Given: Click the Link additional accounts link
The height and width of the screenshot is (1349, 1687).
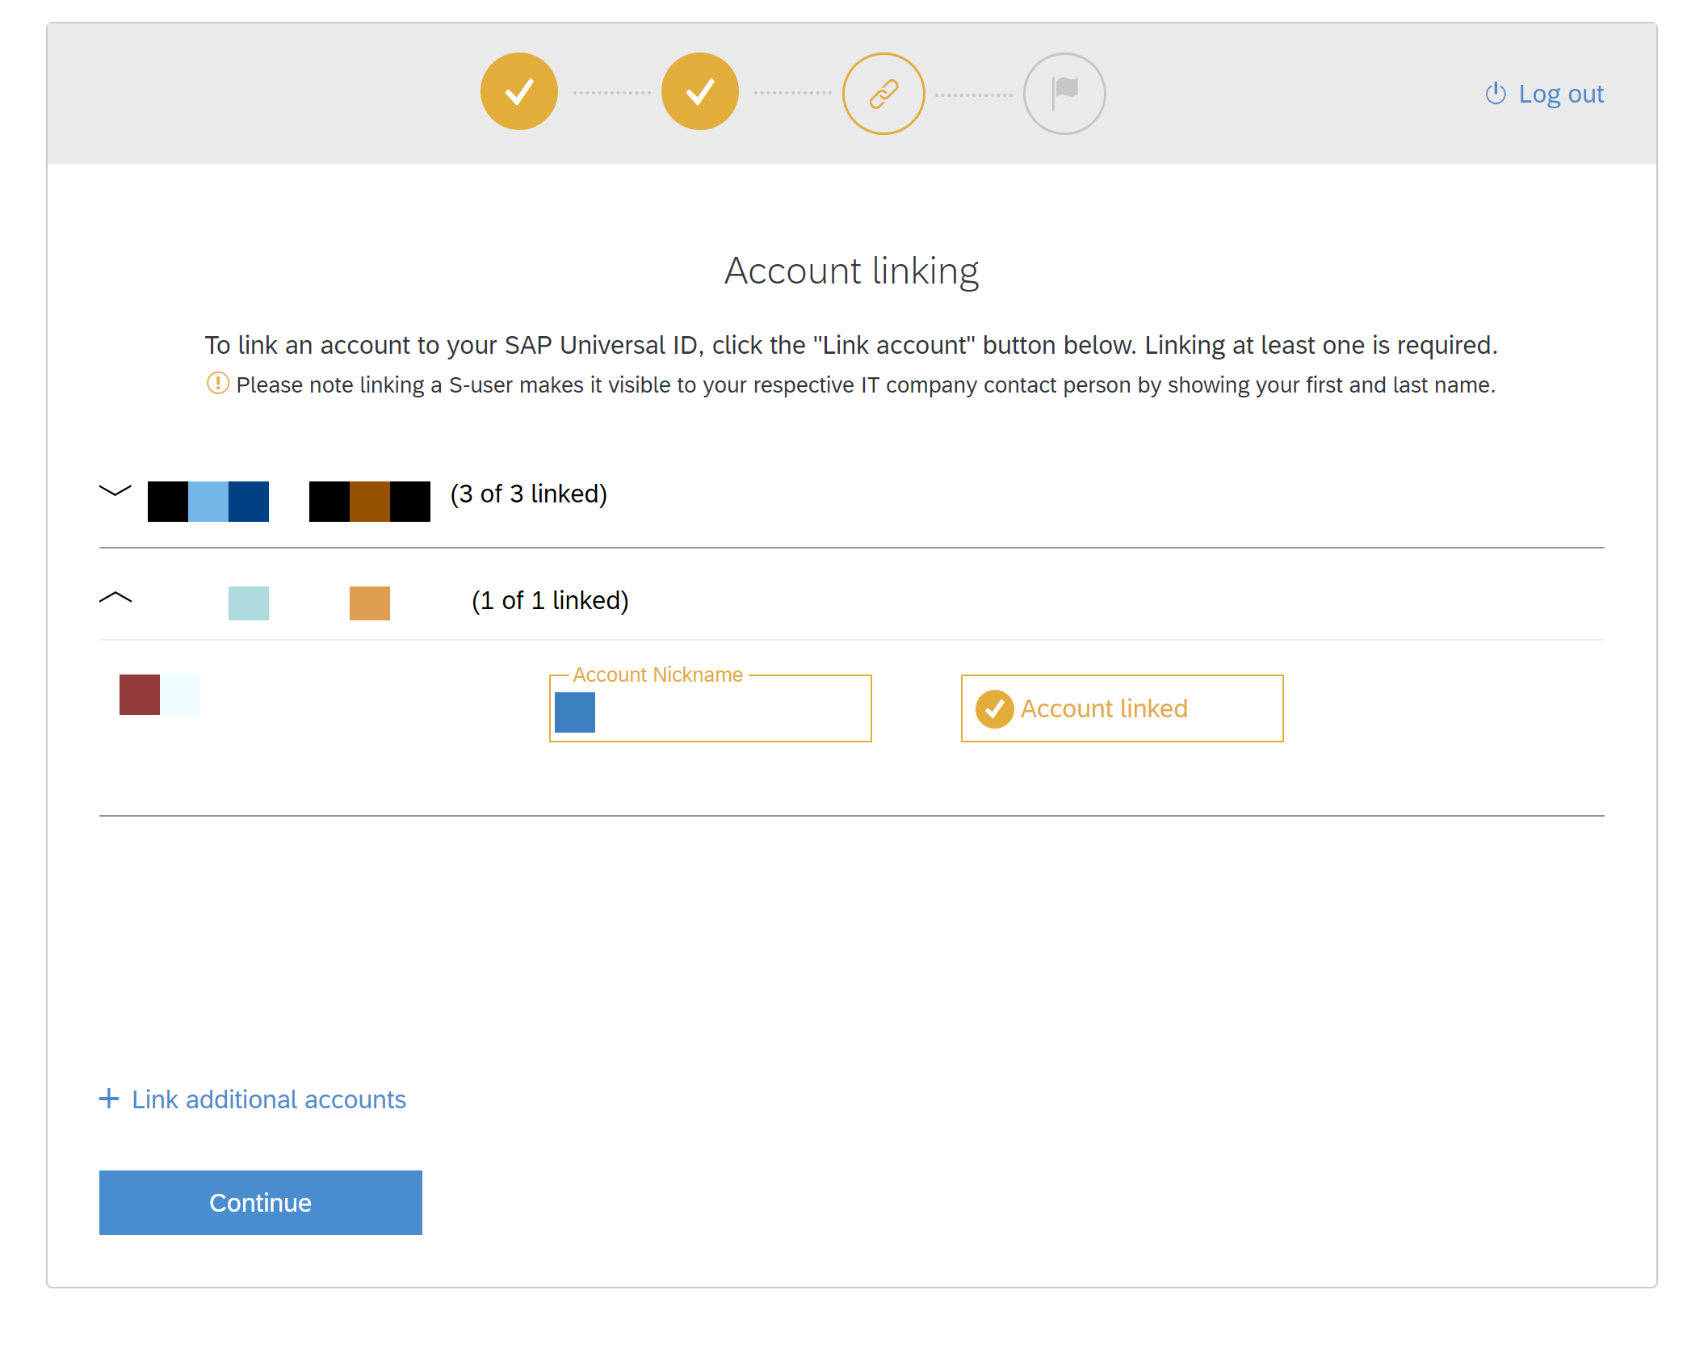Looking at the screenshot, I should point(267,1099).
